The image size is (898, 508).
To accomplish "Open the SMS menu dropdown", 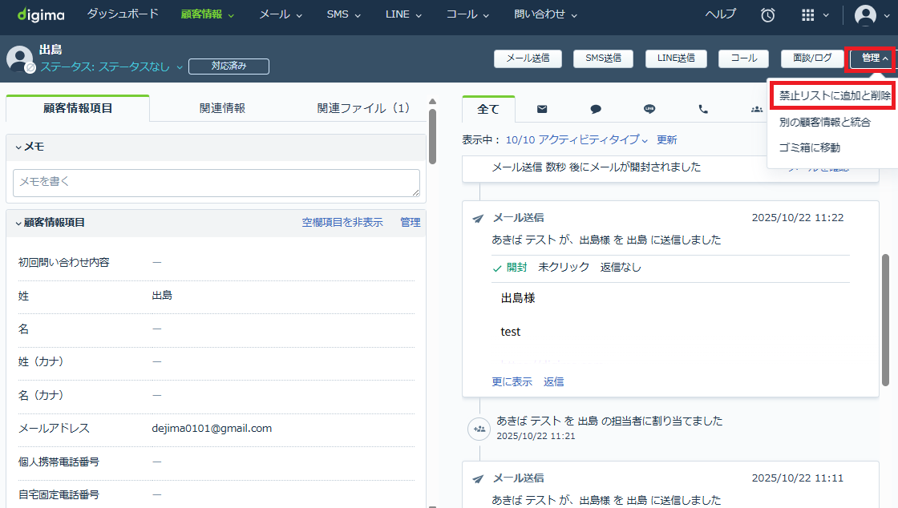I will pos(344,14).
